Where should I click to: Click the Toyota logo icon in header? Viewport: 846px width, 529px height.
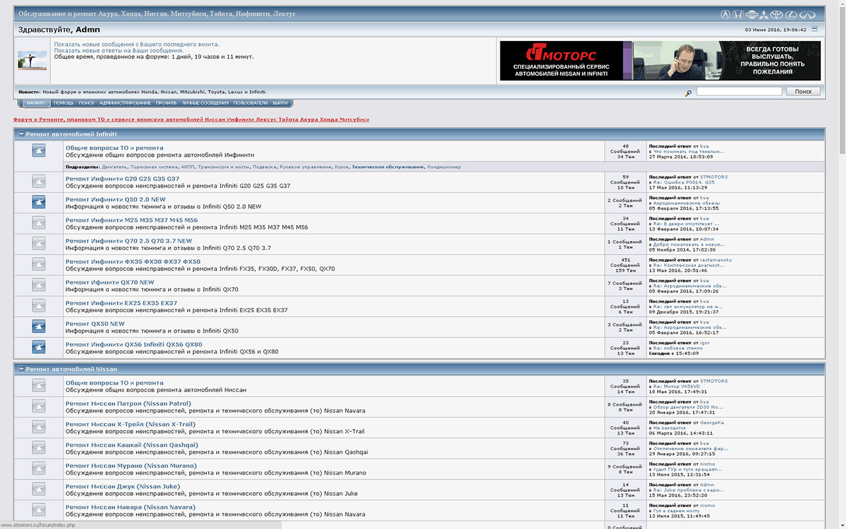tap(777, 15)
